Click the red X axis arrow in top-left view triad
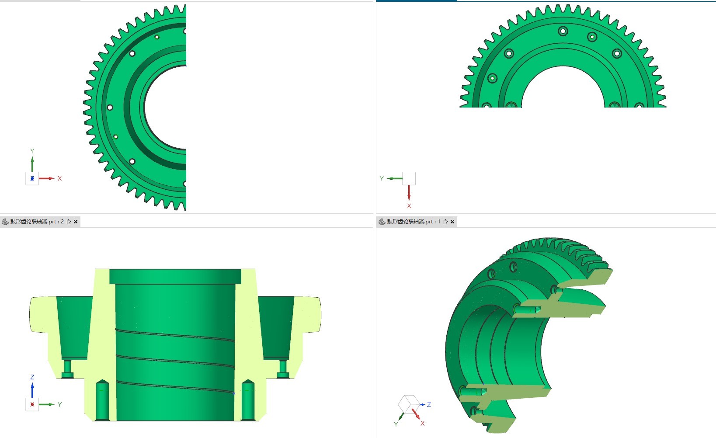Image resolution: width=716 pixels, height=438 pixels. pyautogui.click(x=47, y=178)
